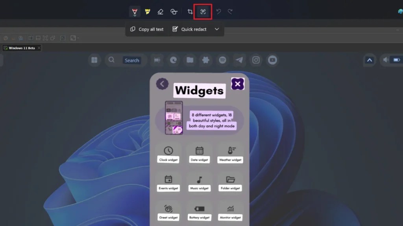Select the shapes tool
Image resolution: width=403 pixels, height=226 pixels.
pyautogui.click(x=174, y=11)
